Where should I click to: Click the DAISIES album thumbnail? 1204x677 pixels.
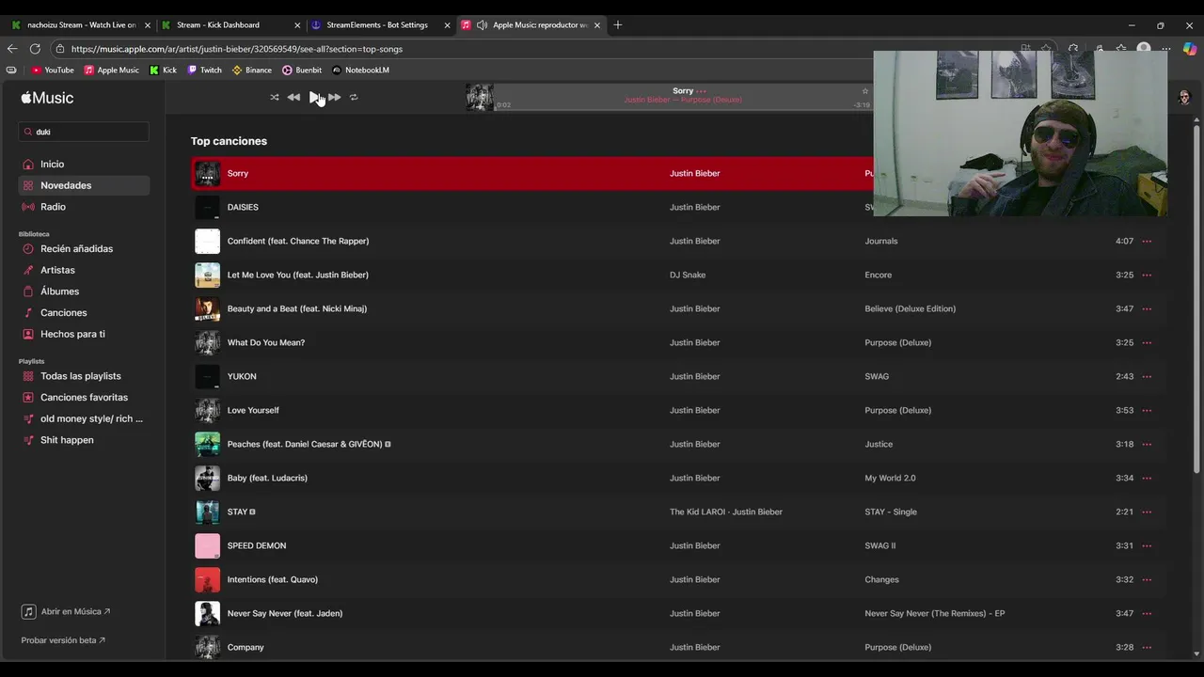click(207, 207)
